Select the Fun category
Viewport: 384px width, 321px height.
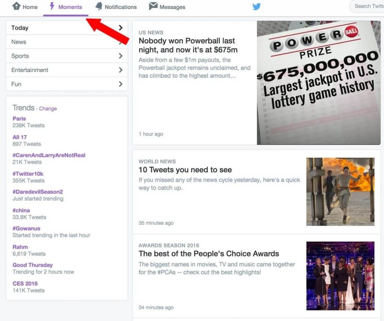pyautogui.click(x=67, y=84)
